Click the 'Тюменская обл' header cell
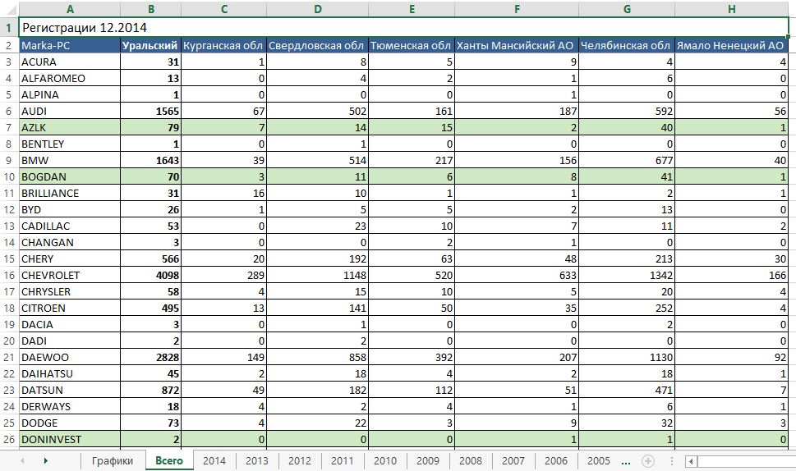796x471 pixels. pyautogui.click(x=412, y=46)
